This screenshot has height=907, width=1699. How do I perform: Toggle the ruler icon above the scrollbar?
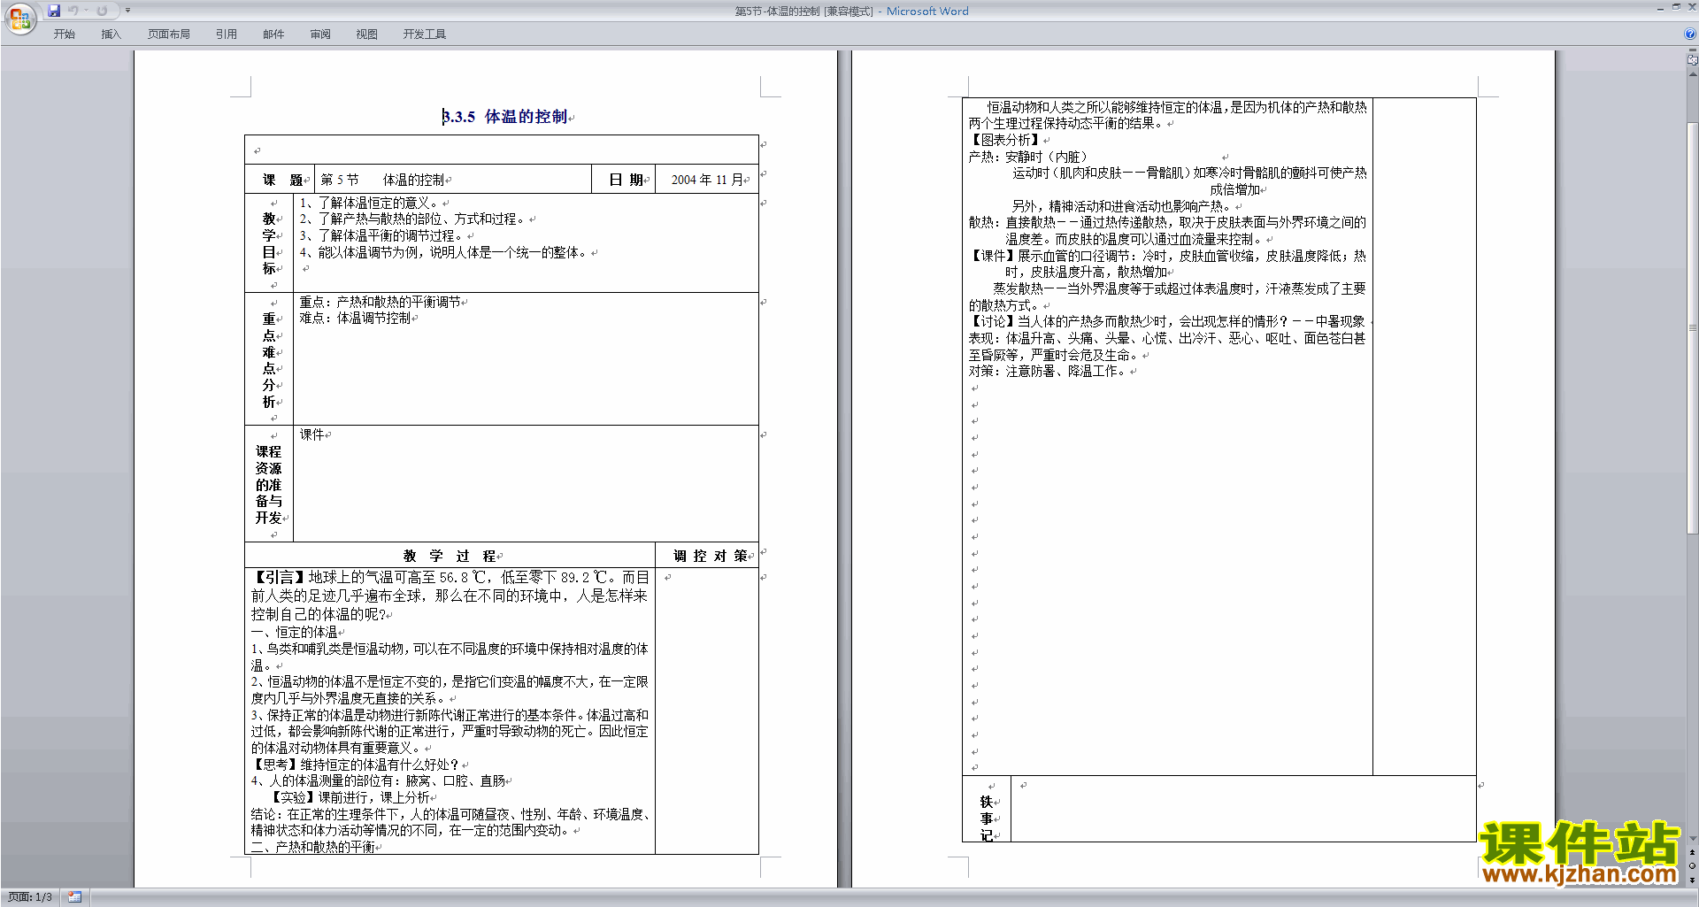[1692, 59]
